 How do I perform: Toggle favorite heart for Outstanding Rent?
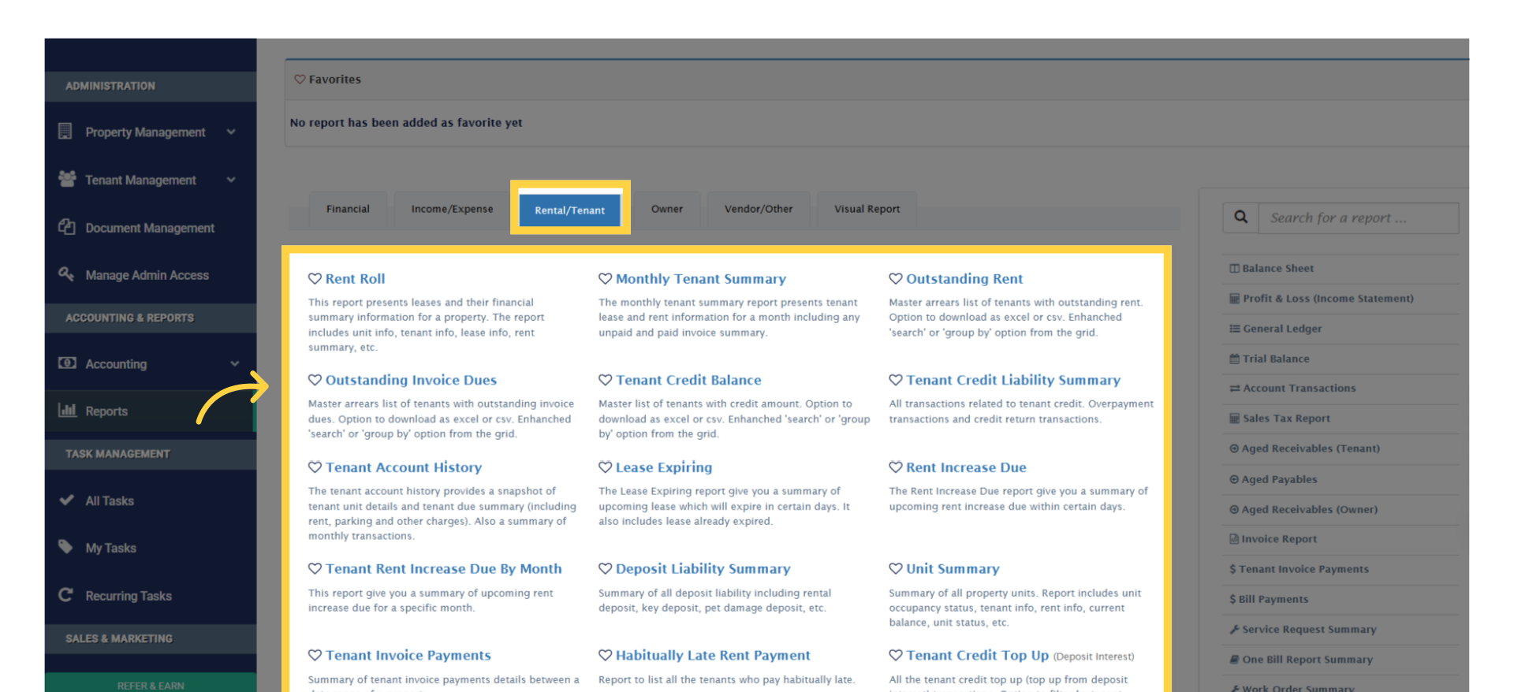pyautogui.click(x=896, y=278)
